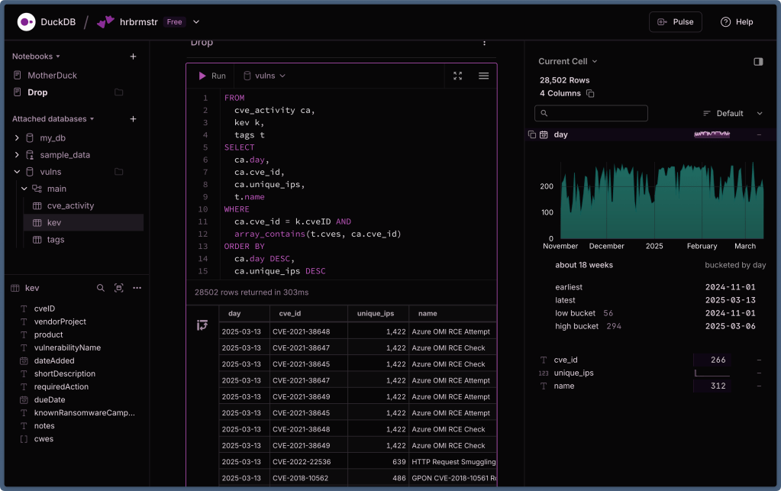781x491 pixels.
Task: Click the search icon in kev panel
Action: 101,288
